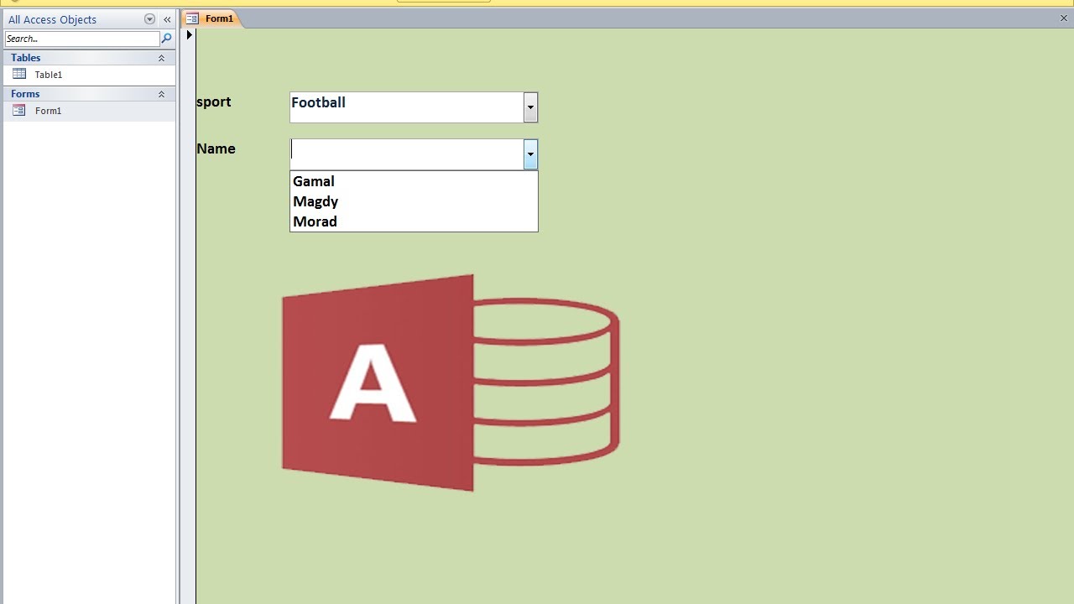Click the Name field label

[216, 148]
